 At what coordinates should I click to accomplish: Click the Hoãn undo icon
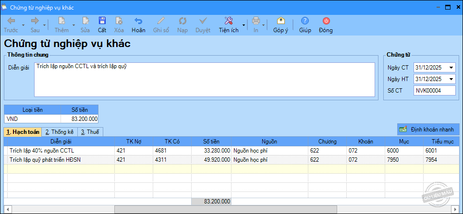tap(138, 21)
